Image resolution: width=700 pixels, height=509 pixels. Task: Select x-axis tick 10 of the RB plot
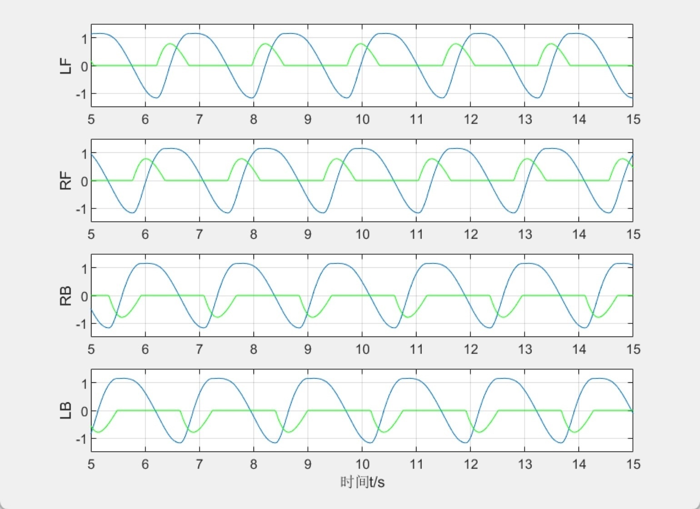(x=362, y=349)
